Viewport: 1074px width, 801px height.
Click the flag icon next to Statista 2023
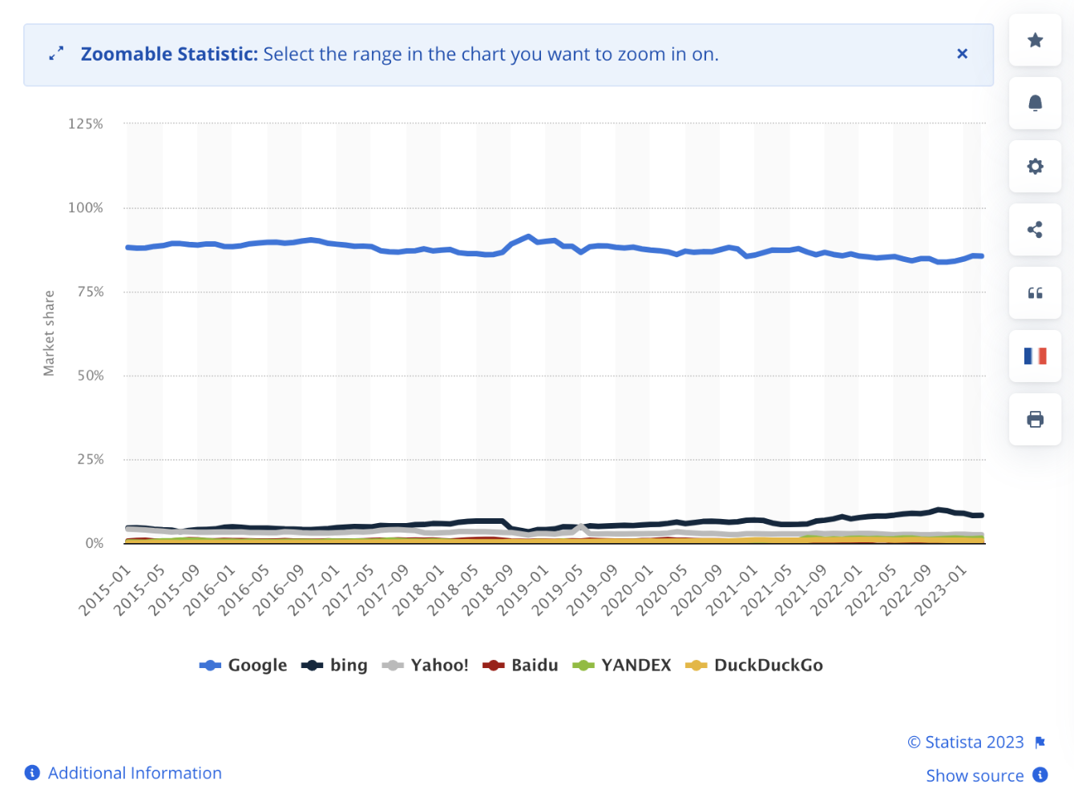(1041, 742)
